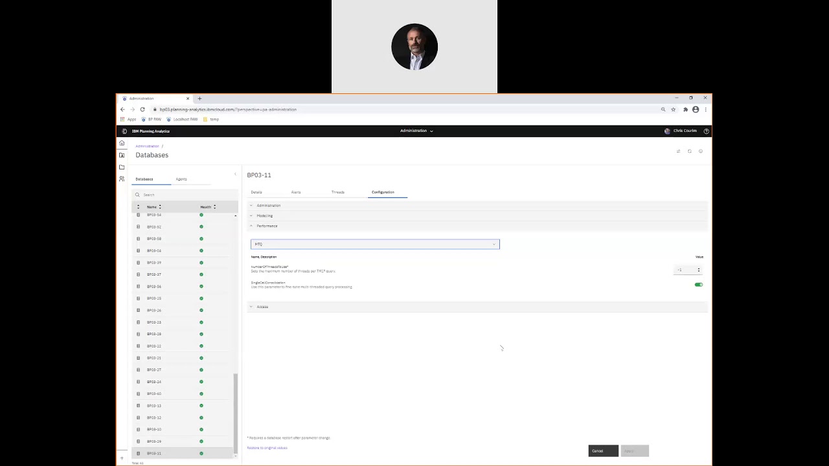
Task: Open IBM Planning Analytics menu icon
Action: 124,131
